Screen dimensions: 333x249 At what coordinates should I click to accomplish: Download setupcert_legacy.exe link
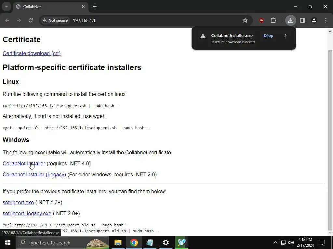pos(27,213)
